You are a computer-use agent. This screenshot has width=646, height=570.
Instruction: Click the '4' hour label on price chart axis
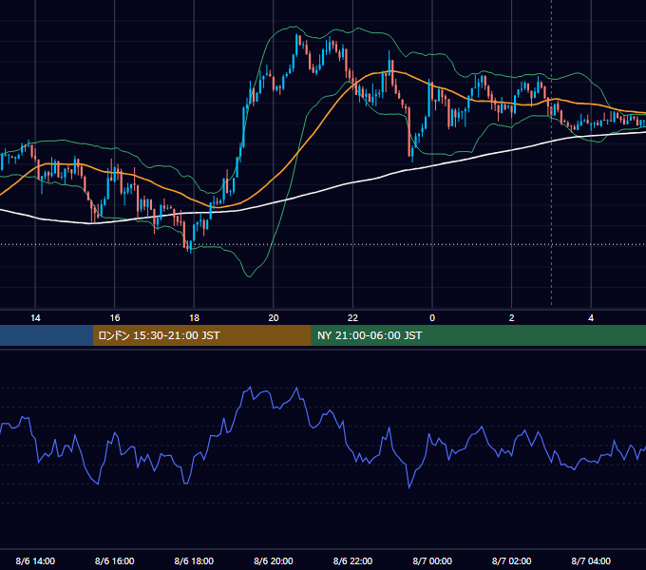591,318
